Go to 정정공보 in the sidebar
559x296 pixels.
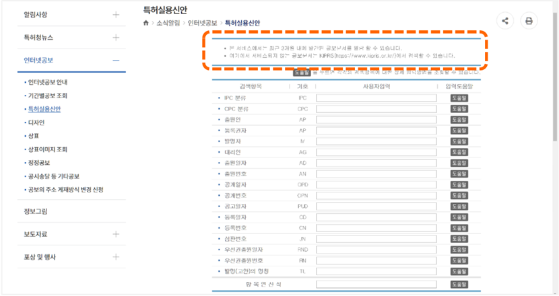pos(39,163)
